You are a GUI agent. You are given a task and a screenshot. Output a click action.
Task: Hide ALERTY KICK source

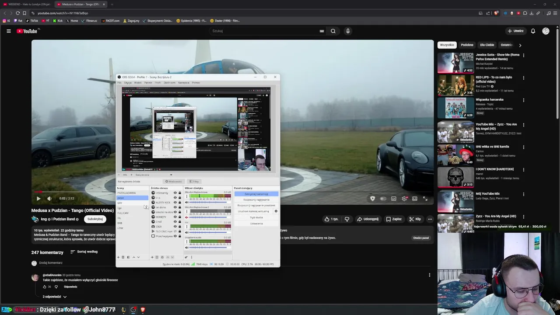click(175, 203)
